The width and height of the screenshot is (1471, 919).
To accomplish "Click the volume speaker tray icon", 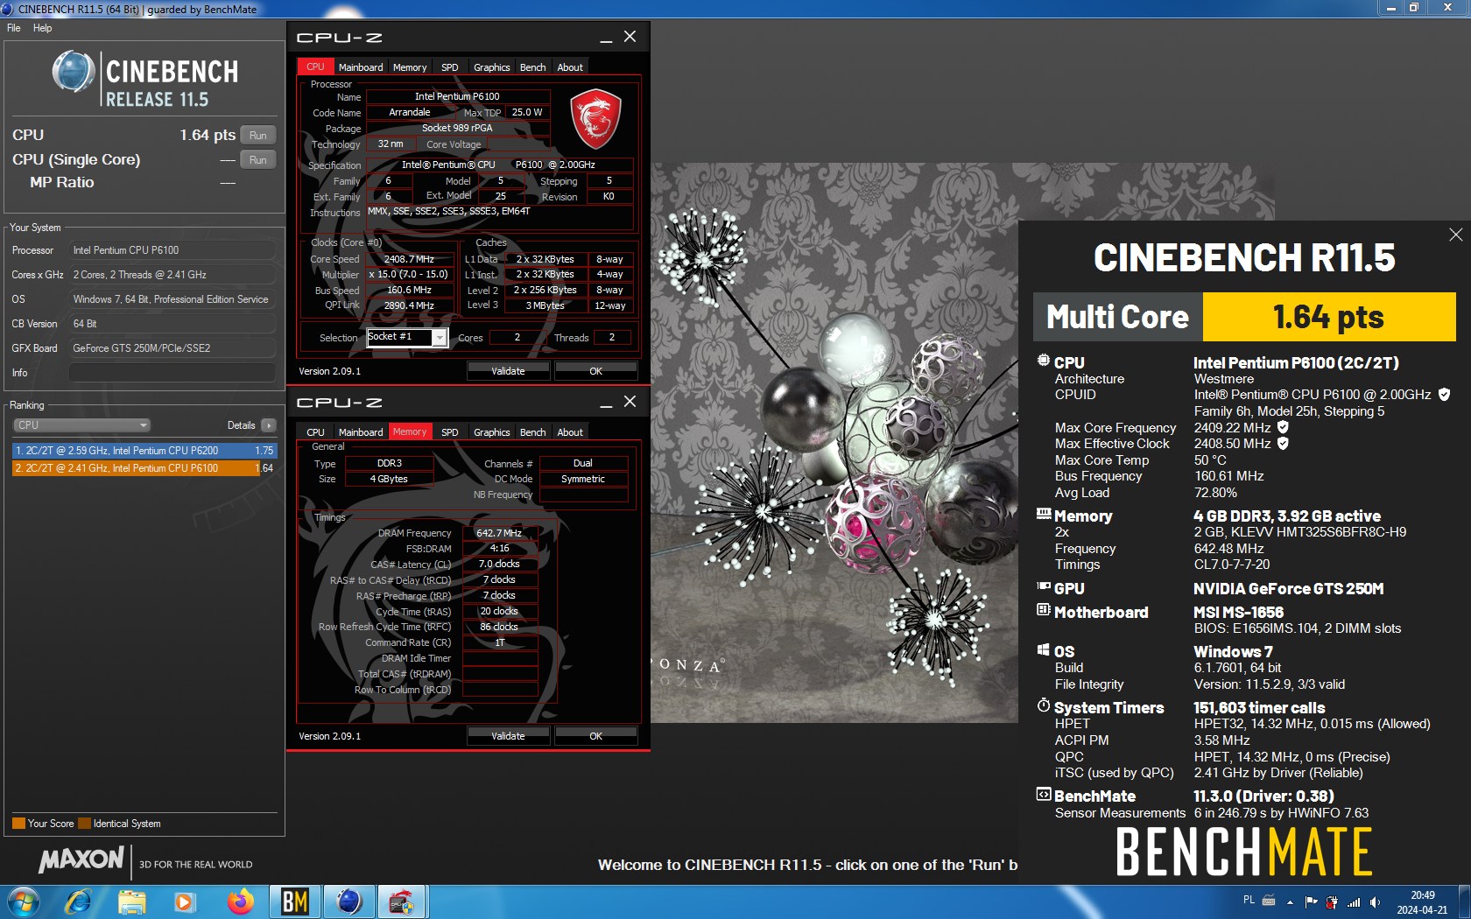I will coord(1375,901).
